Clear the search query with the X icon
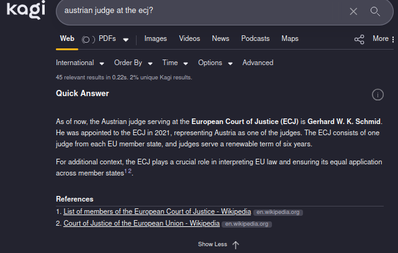The height and width of the screenshot is (253, 398). tap(353, 11)
